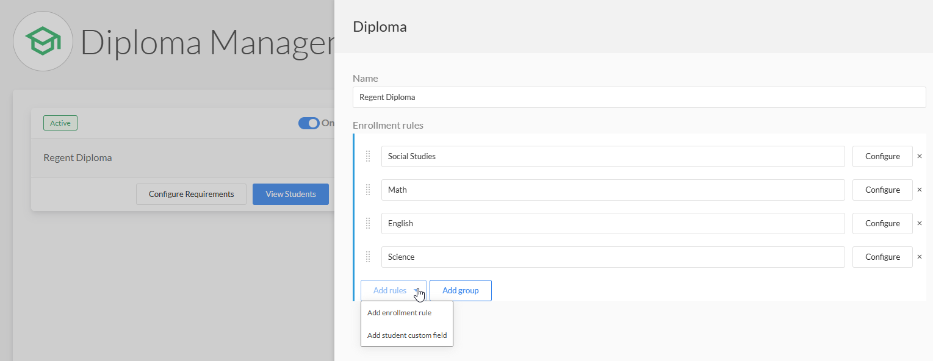Grab the drag handle for English rule
Viewport: 933px width, 361px height.
click(x=368, y=223)
